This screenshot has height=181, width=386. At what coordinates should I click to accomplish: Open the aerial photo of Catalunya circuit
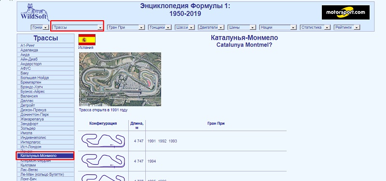(x=120, y=79)
